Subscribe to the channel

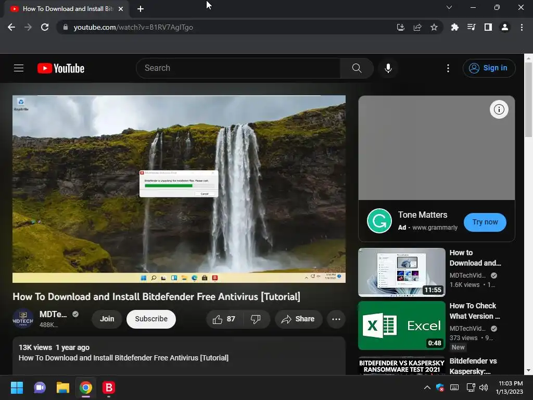151,319
